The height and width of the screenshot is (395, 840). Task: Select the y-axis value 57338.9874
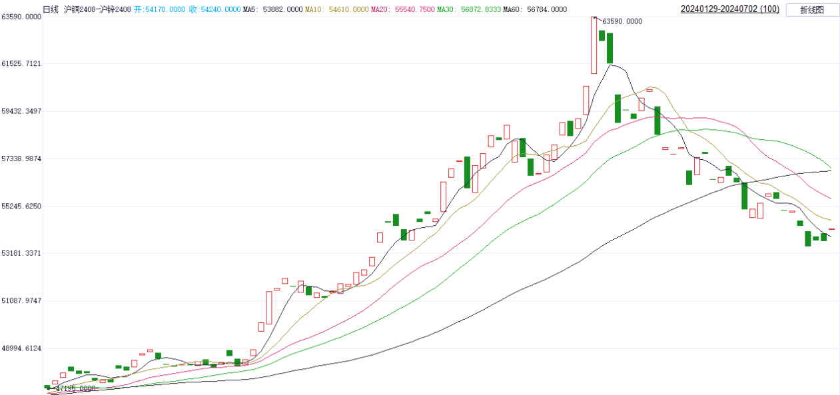[x=22, y=159]
